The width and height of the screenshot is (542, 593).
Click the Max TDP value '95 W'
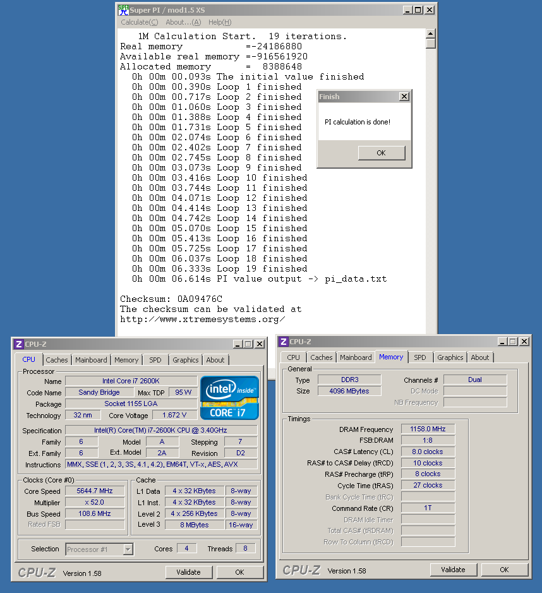pyautogui.click(x=183, y=393)
